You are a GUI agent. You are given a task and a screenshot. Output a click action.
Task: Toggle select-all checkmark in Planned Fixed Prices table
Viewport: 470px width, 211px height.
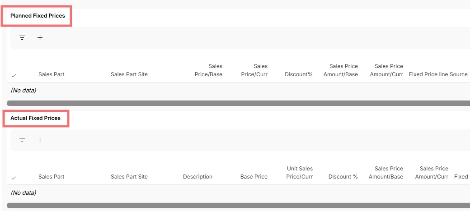(14, 75)
